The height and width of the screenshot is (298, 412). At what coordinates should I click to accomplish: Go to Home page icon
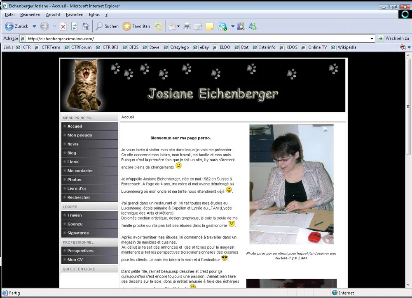[x=86, y=26]
